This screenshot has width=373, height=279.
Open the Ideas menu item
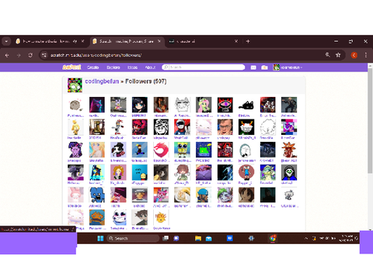pyautogui.click(x=132, y=67)
